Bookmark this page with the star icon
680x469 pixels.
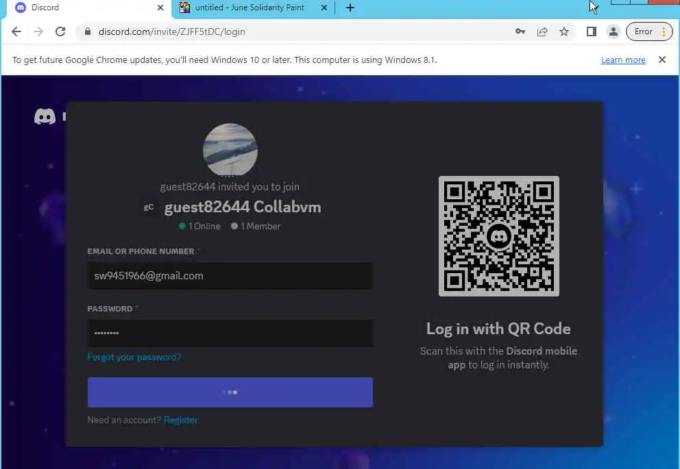tap(563, 31)
